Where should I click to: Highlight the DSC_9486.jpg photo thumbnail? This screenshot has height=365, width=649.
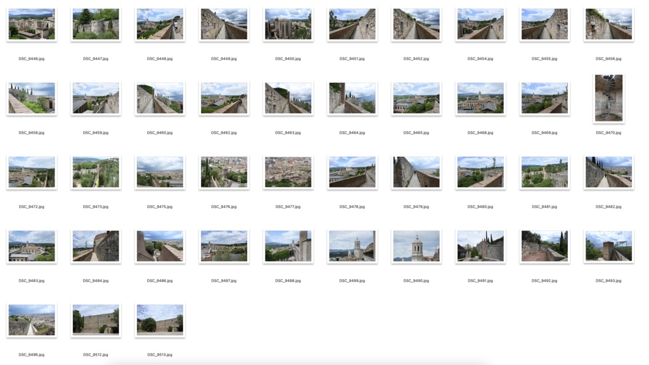pyautogui.click(x=160, y=246)
